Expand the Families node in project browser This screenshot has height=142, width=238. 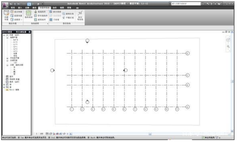(4, 84)
